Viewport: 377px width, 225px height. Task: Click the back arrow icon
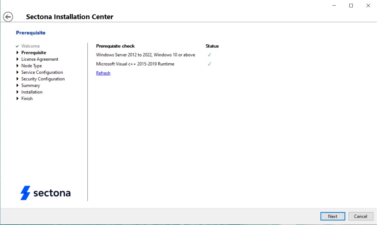click(x=8, y=17)
